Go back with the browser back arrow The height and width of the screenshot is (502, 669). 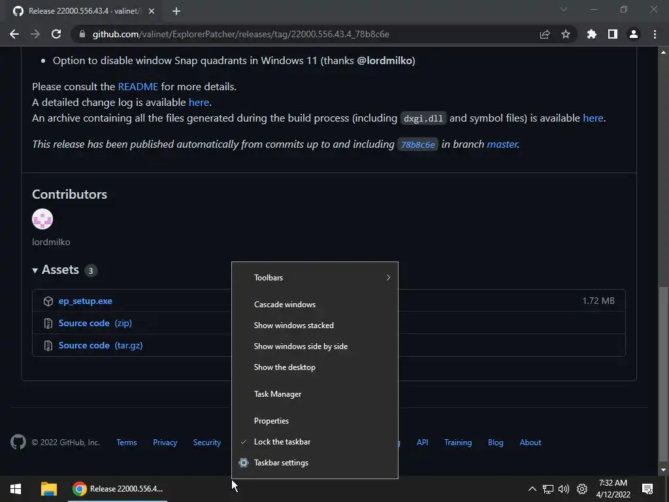(x=14, y=34)
